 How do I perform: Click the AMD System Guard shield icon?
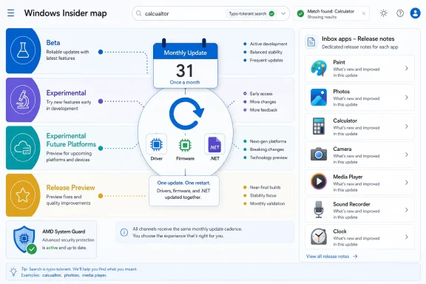25,240
